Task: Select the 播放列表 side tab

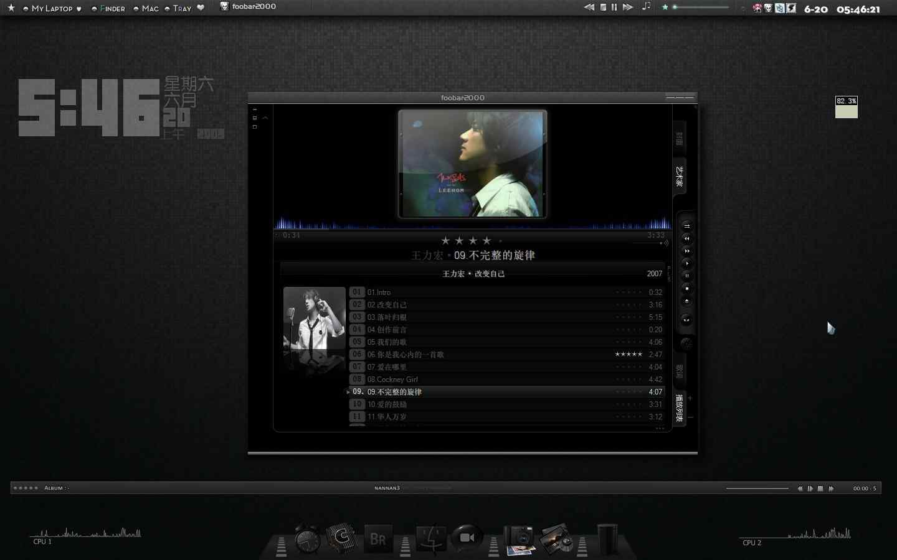Action: [680, 408]
